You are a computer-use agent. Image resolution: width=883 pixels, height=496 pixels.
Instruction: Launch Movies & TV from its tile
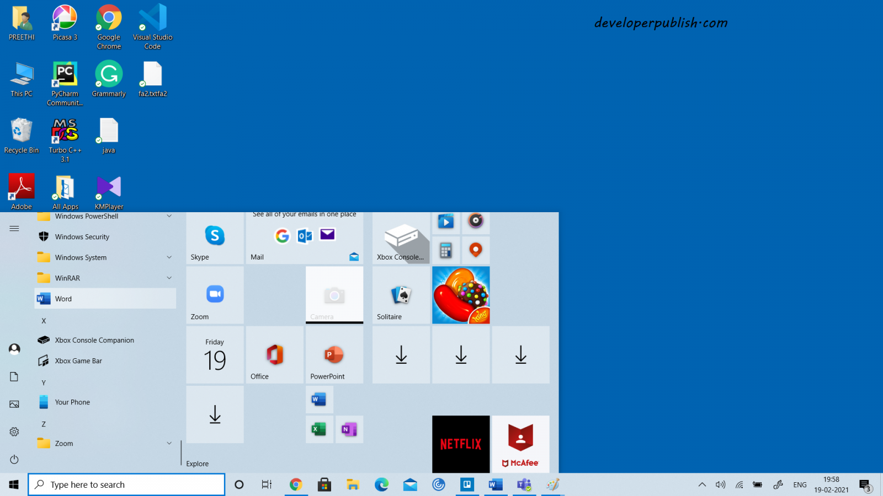[446, 222]
